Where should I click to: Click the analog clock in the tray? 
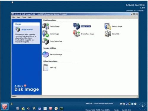(x=143, y=106)
